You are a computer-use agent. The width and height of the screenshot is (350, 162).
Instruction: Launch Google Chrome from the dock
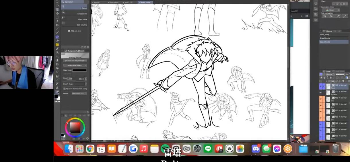90,149
